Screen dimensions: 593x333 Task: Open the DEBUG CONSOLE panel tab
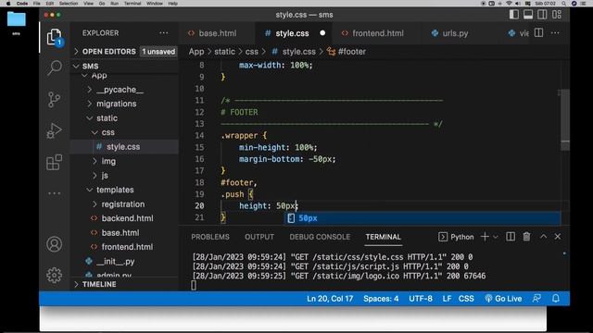click(320, 237)
